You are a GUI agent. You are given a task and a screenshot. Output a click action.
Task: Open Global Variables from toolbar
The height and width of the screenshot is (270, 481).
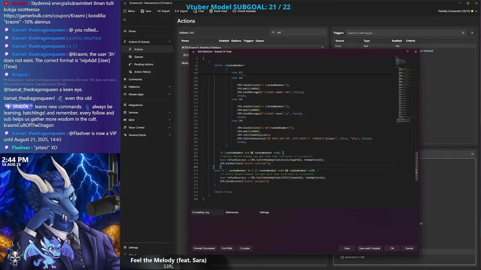pyautogui.click(x=244, y=11)
